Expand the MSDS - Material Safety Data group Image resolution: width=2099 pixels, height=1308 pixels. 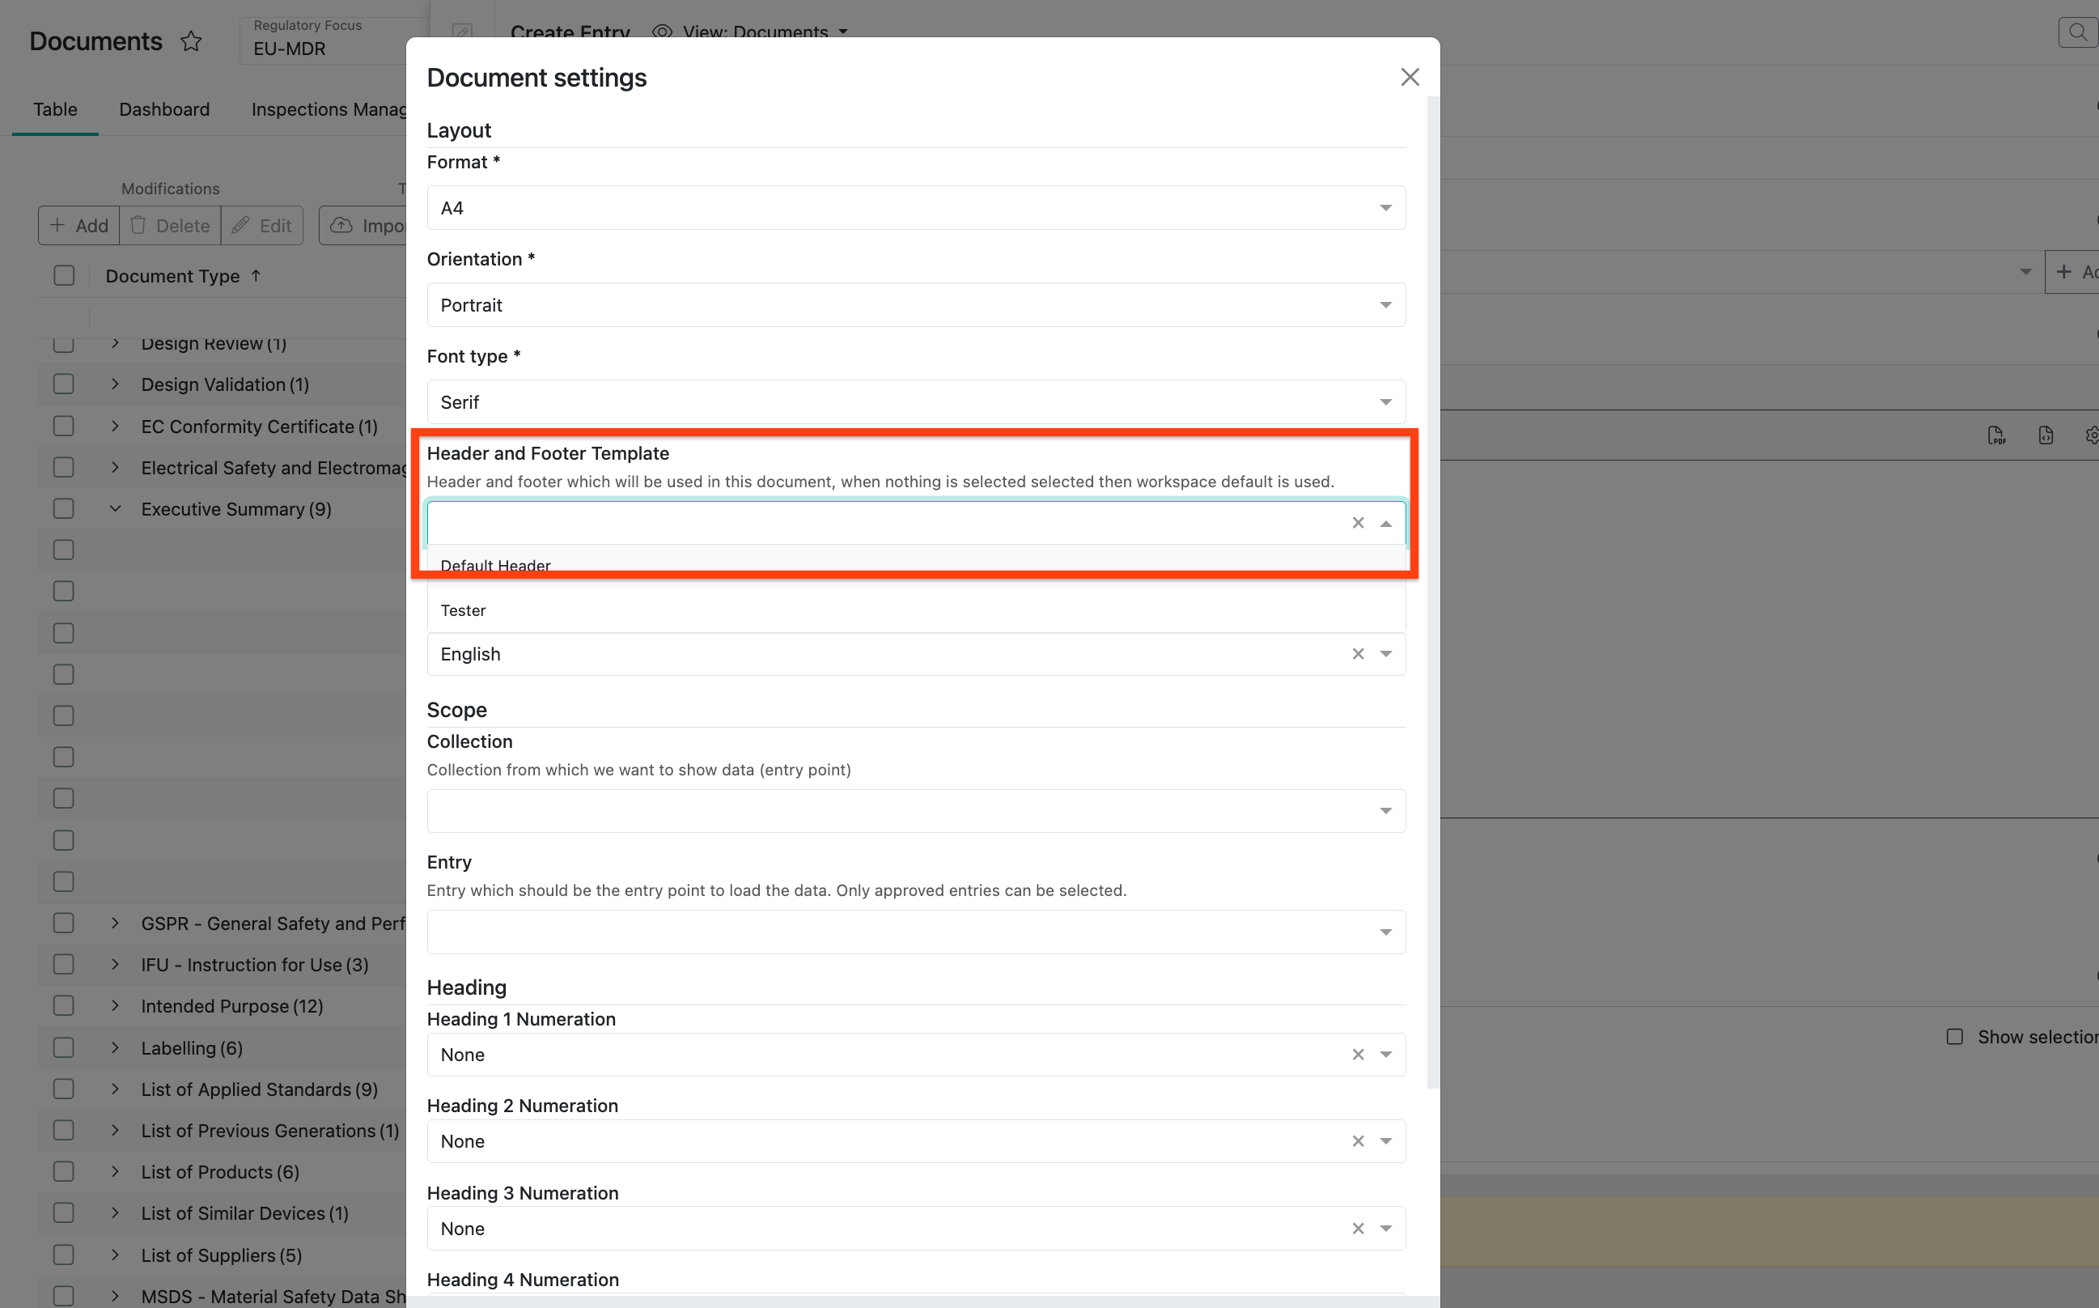[x=115, y=1296]
